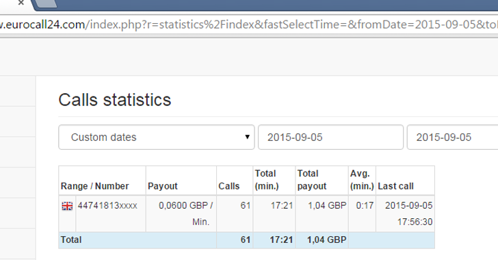Click the payout rate 0,0600 GBP / Min.
498x260 pixels.
pyautogui.click(x=186, y=213)
